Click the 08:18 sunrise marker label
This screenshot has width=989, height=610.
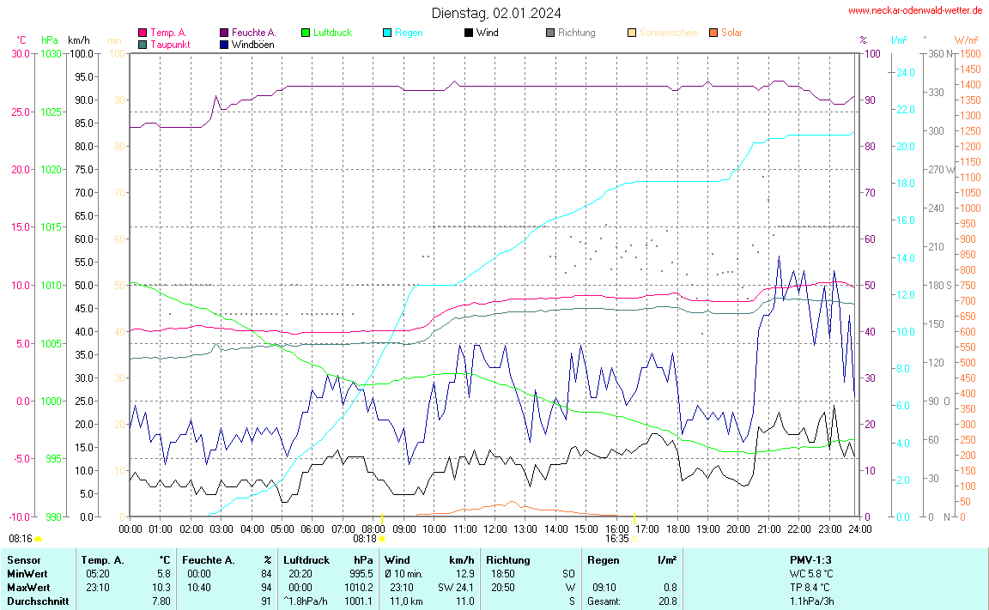365,539
